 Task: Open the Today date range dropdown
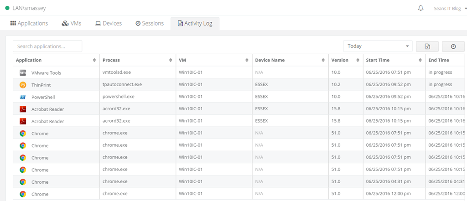[378, 46]
